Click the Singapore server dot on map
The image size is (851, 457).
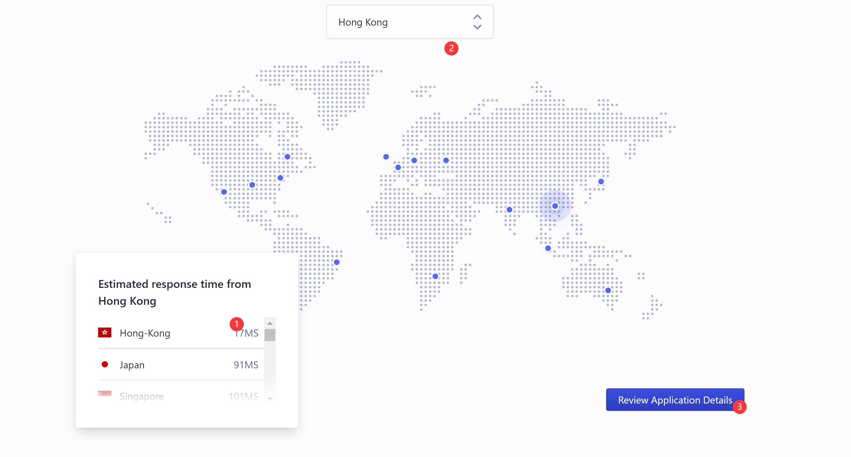pos(548,248)
